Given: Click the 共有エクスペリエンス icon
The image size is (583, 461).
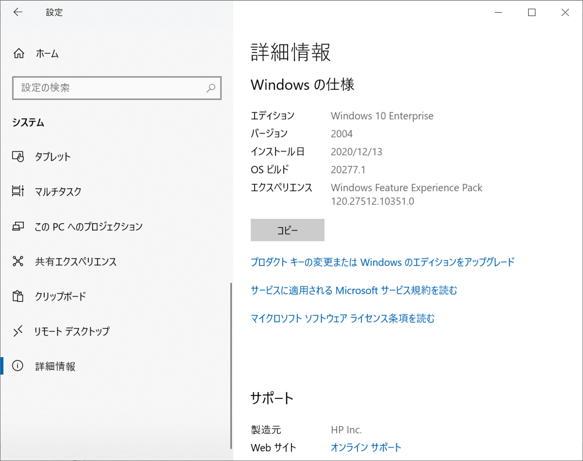Looking at the screenshot, I should pyautogui.click(x=18, y=262).
